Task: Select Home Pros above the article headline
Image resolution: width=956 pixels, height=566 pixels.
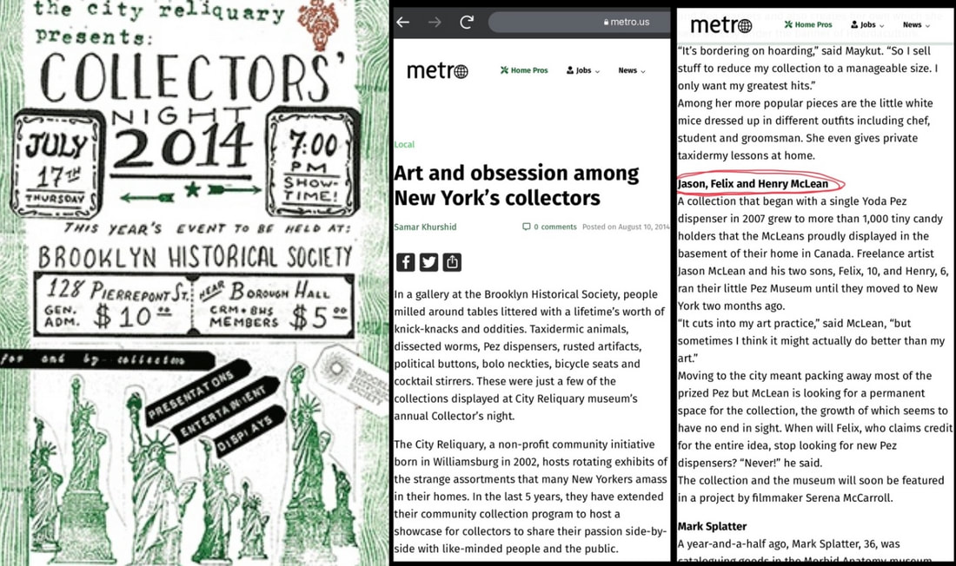Action: pyautogui.click(x=524, y=71)
